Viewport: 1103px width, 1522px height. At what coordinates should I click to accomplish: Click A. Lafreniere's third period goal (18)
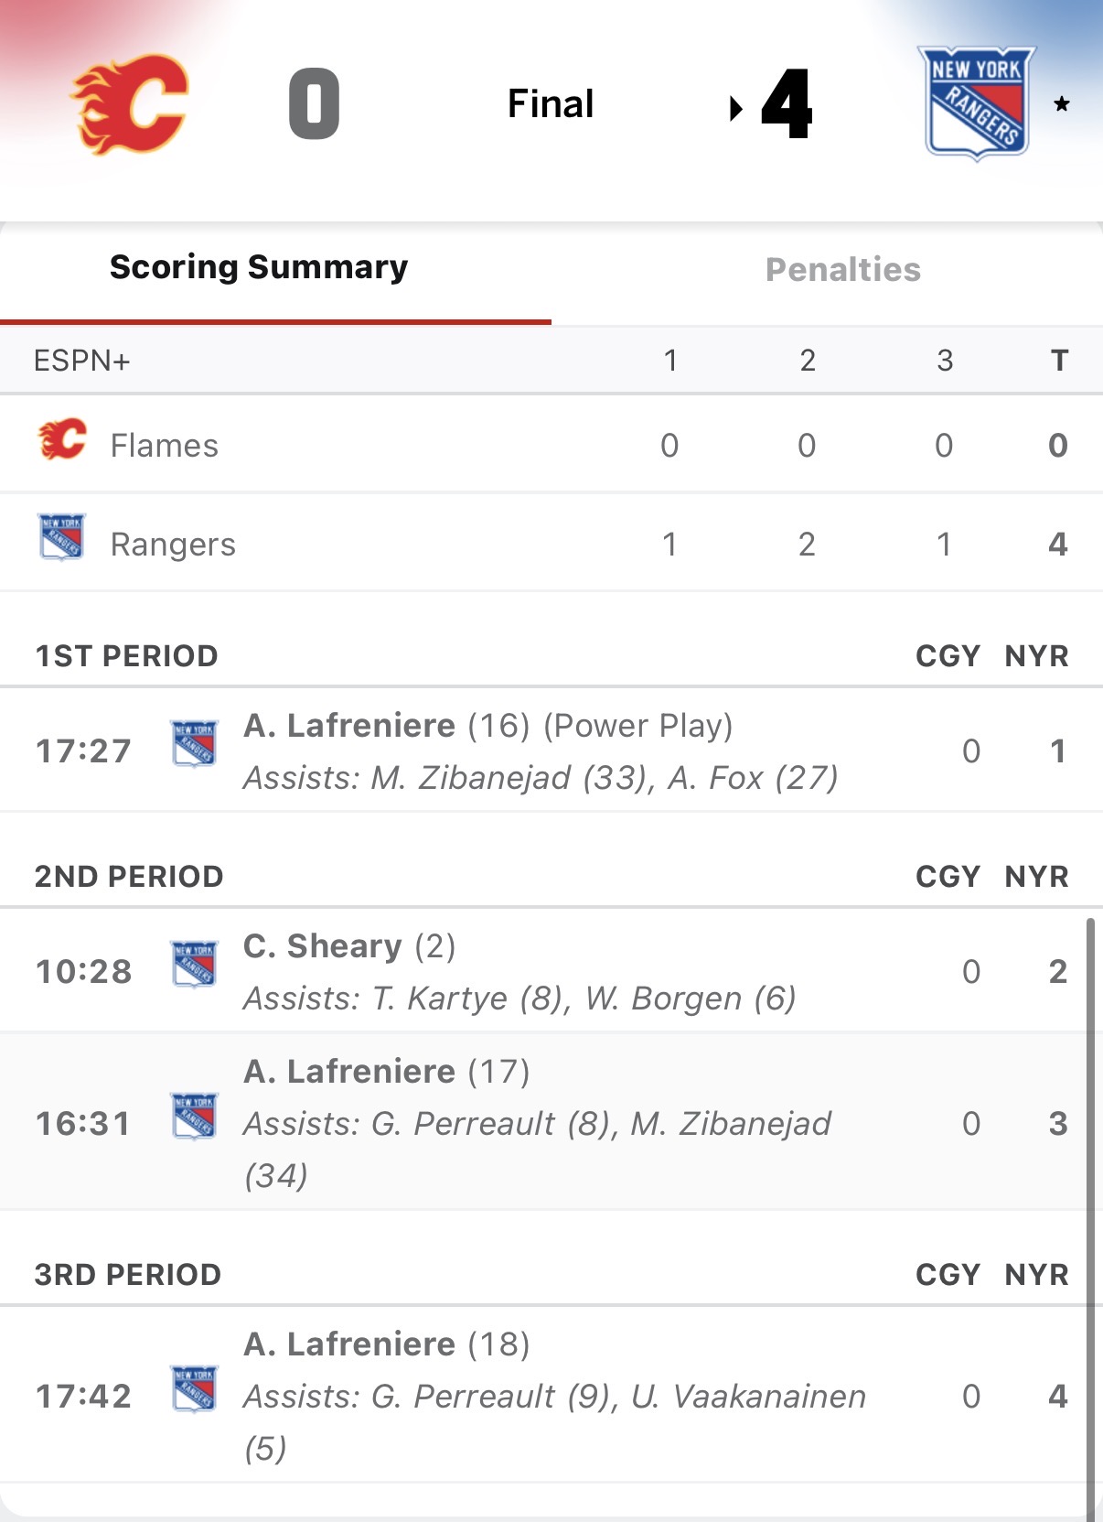(387, 1344)
